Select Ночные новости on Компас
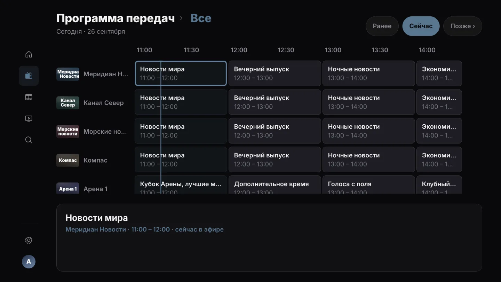Image resolution: width=501 pixels, height=282 pixels. (369, 159)
